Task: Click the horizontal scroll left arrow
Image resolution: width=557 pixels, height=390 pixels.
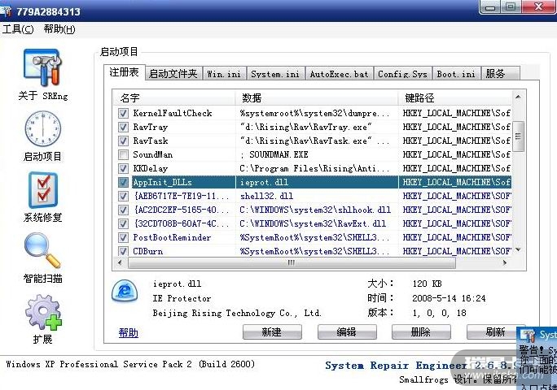Action: [120, 262]
